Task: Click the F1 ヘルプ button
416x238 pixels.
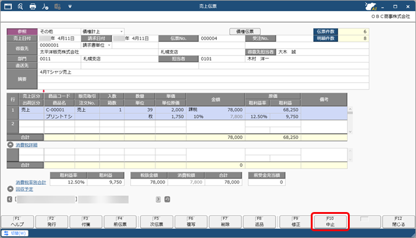Action: 17,221
